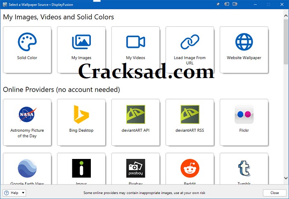
Task: Open the deviantART API provider
Action: pyautogui.click(x=135, y=122)
